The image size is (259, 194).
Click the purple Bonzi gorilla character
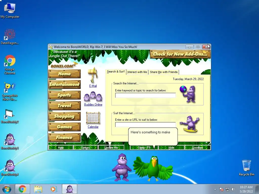pyautogui.click(x=122, y=167)
